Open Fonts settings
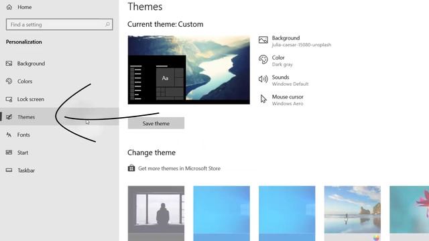Screen dimensions: 429x241 coord(23,135)
